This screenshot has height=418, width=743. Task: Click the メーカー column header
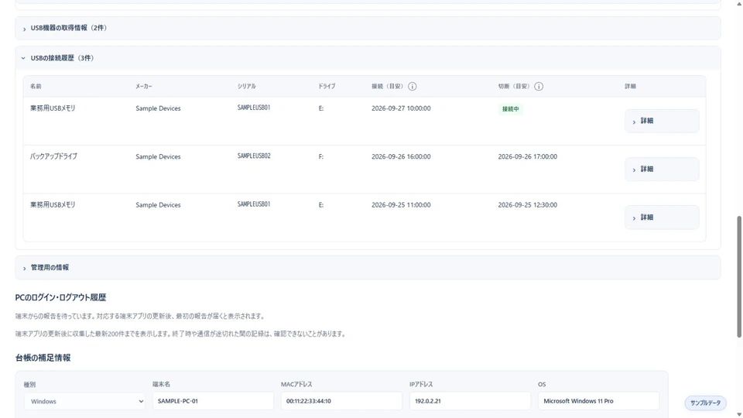coord(144,86)
